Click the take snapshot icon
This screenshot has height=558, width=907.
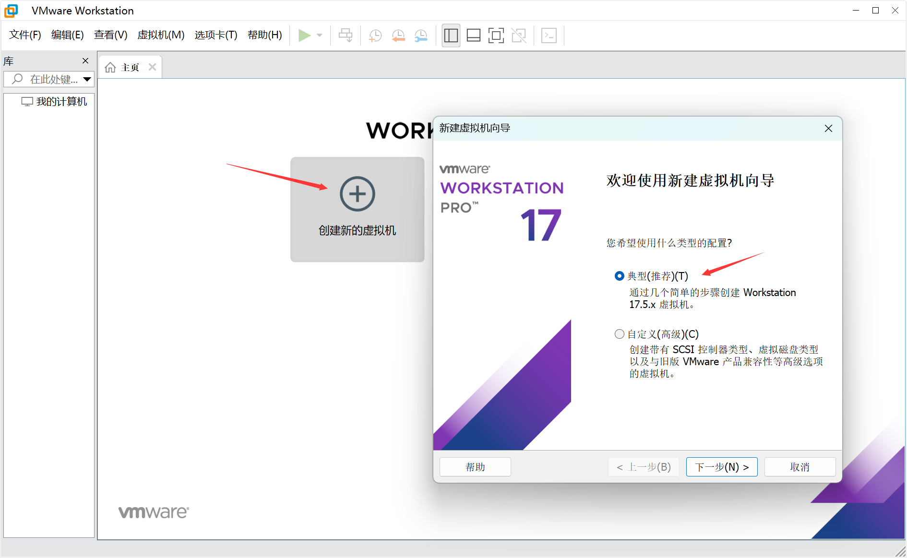click(375, 36)
